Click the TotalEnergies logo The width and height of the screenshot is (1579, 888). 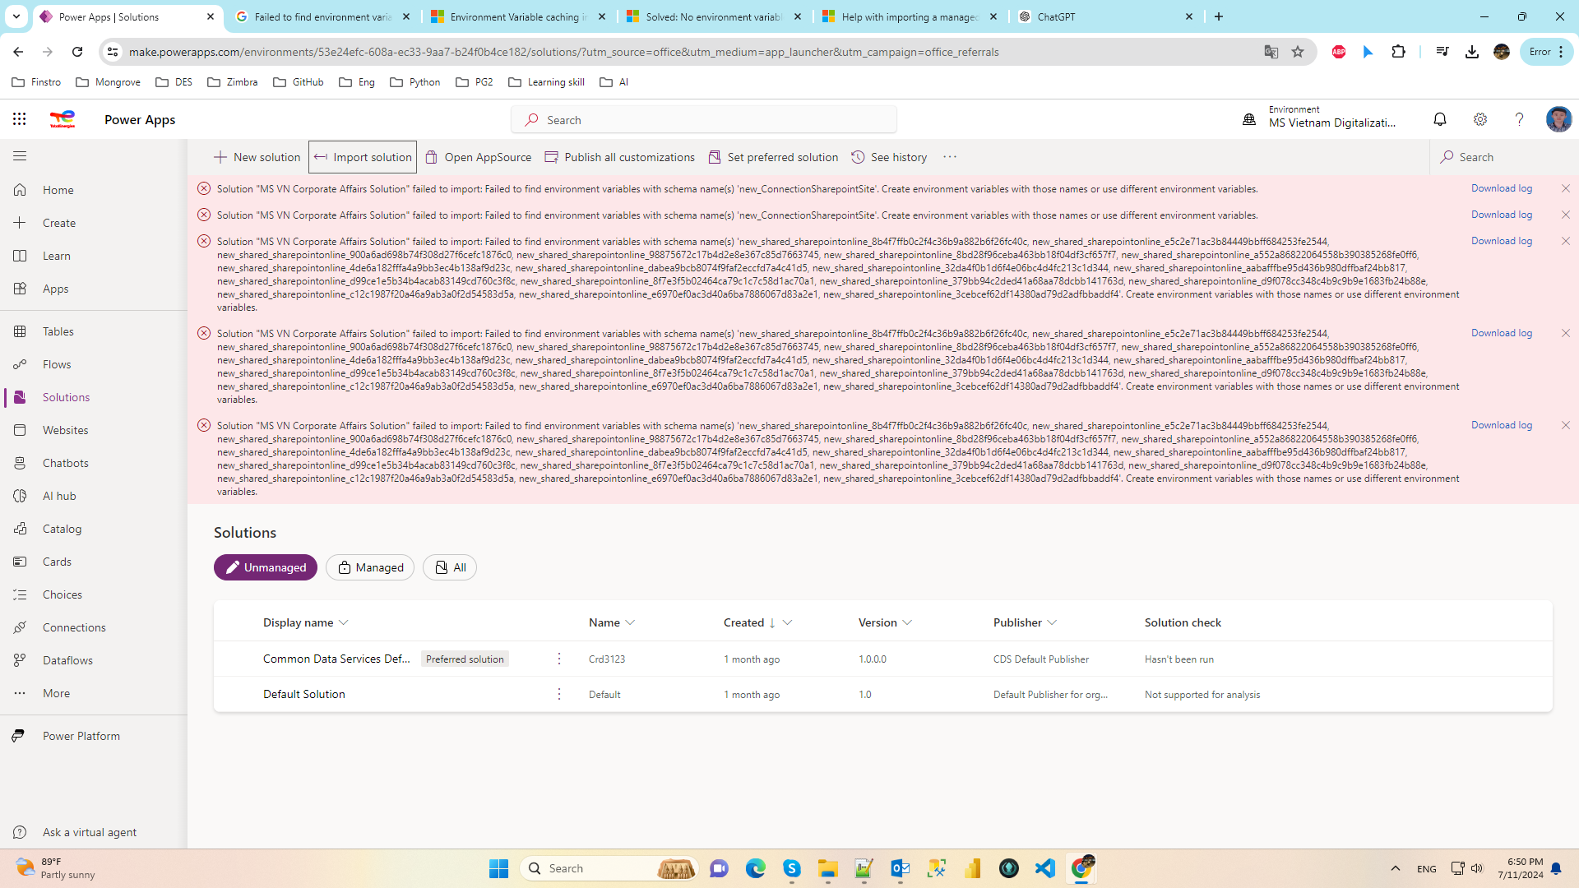click(x=63, y=119)
